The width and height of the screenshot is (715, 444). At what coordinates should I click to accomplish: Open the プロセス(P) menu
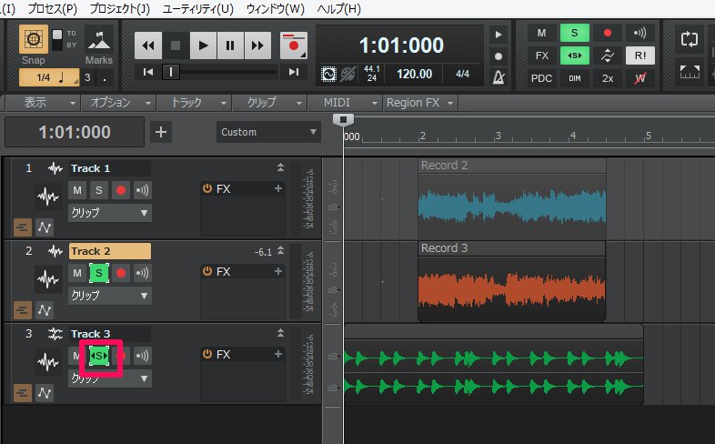(x=53, y=9)
